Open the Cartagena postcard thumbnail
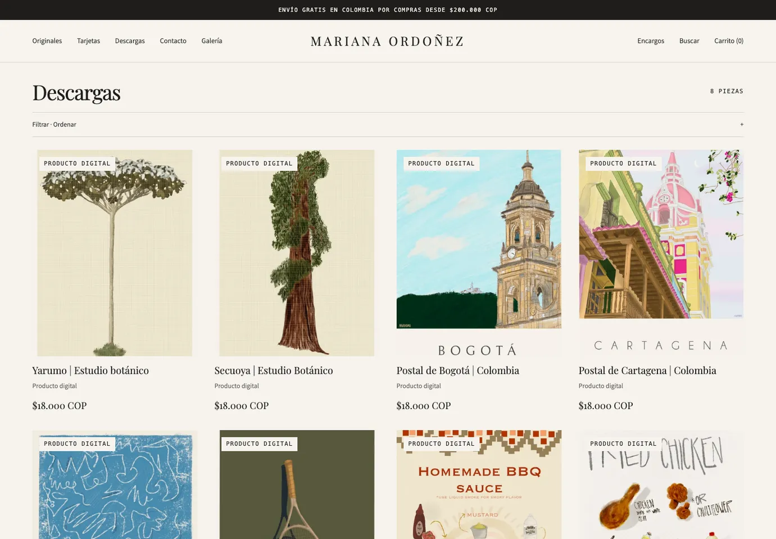The height and width of the screenshot is (539, 776). click(661, 253)
